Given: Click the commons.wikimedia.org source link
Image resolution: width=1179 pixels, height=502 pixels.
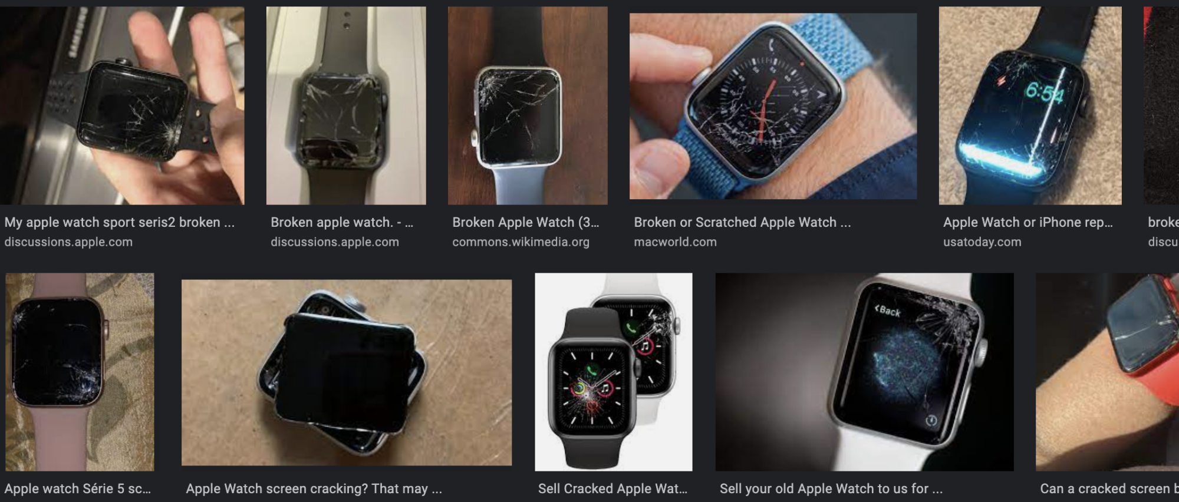Looking at the screenshot, I should click(x=521, y=242).
